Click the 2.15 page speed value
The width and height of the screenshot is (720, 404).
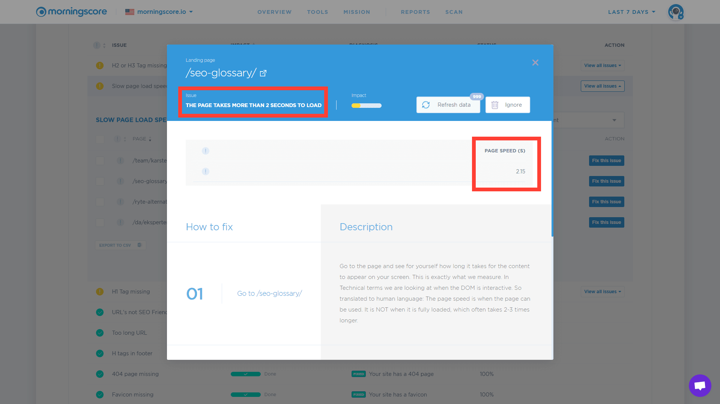(520, 171)
